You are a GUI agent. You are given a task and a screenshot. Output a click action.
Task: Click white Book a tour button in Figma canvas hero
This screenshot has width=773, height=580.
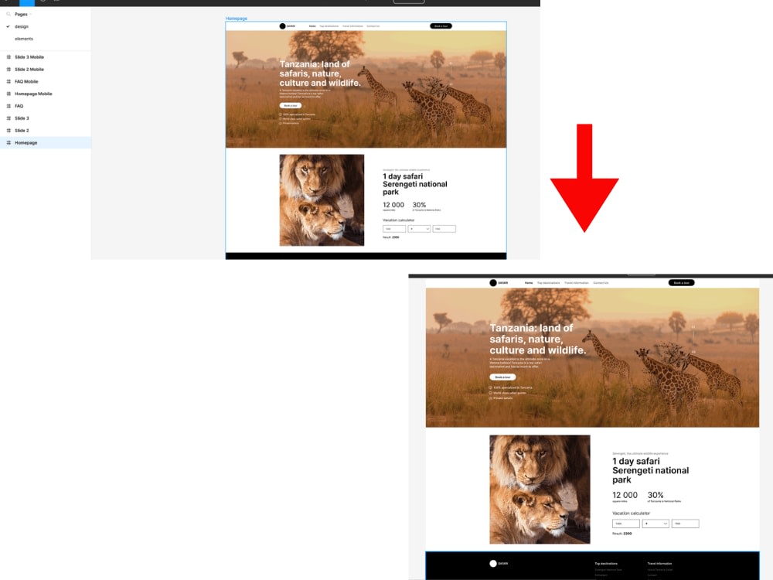click(x=291, y=105)
